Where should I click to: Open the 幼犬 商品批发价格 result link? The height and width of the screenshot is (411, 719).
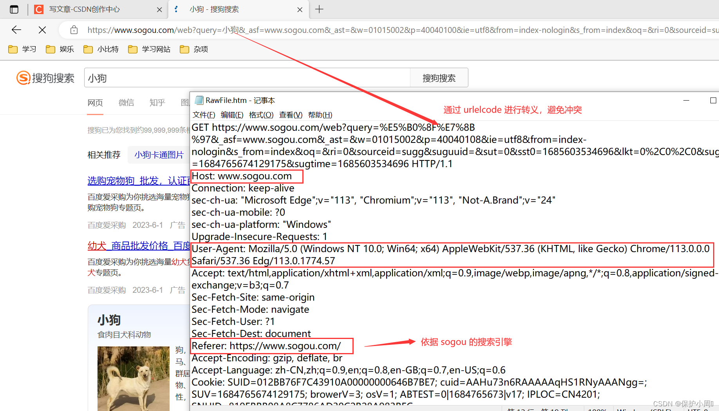pyautogui.click(x=138, y=246)
